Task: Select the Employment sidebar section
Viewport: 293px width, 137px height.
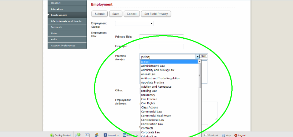Action: point(67,15)
